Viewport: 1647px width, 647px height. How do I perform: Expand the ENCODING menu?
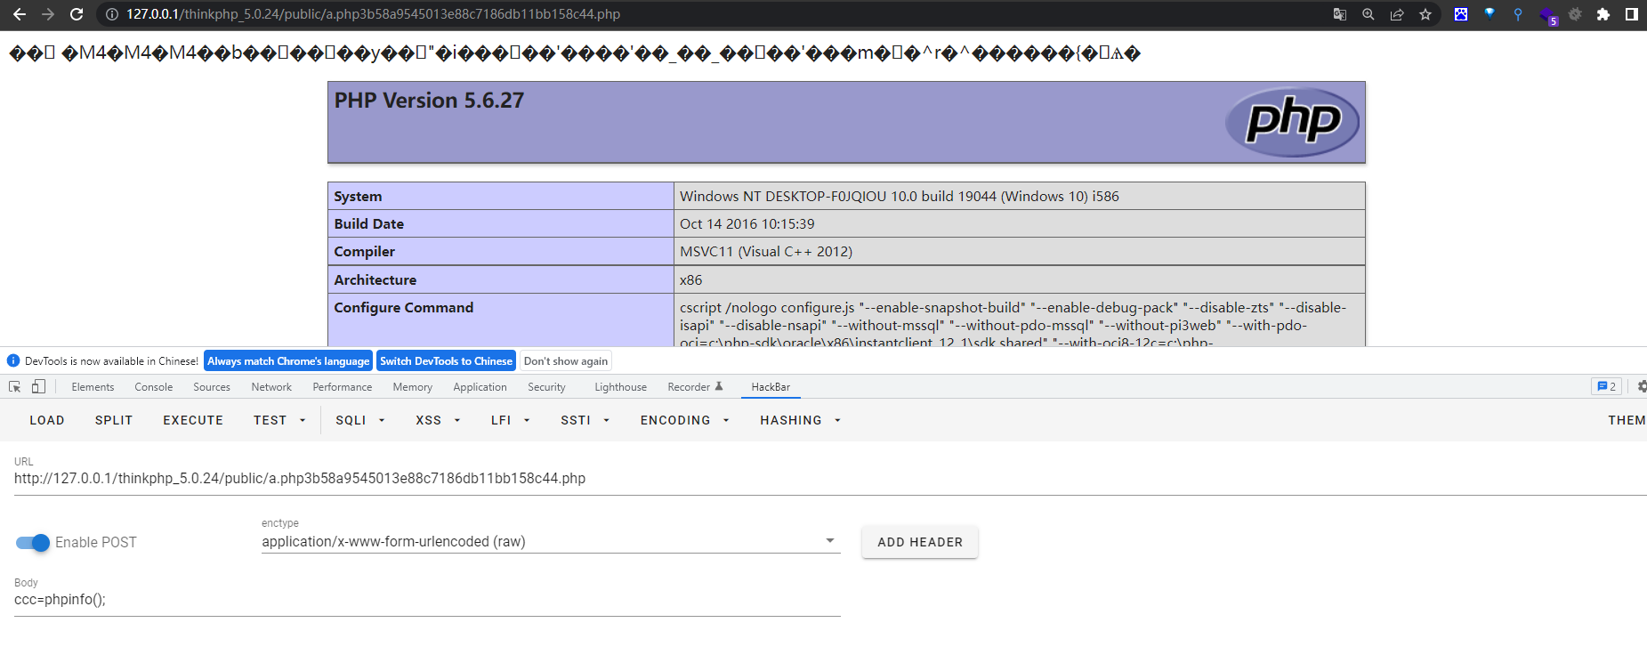(x=684, y=420)
